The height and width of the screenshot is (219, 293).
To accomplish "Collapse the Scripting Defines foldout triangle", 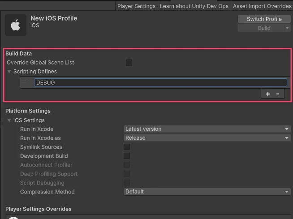I will pos(9,71).
